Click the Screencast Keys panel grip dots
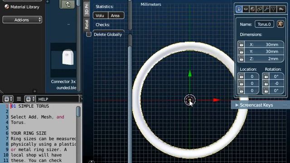Screen dimensions: 290x163 (x=285, y=105)
